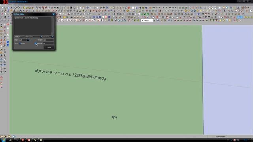This screenshot has height=142, width=253.
Task: Click into the 3D Text Editor text area
Action: click(x=32, y=26)
